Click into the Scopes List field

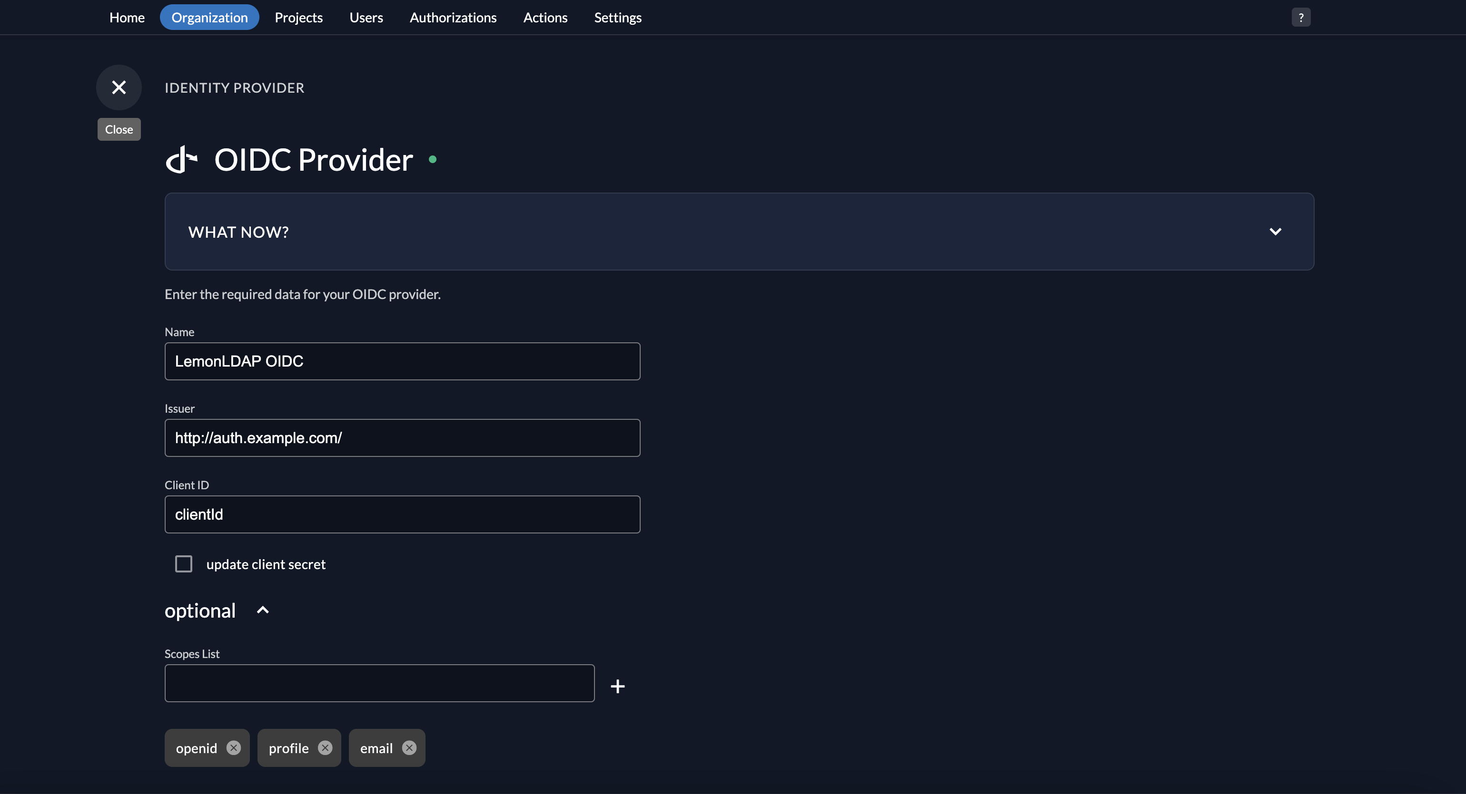tap(379, 683)
